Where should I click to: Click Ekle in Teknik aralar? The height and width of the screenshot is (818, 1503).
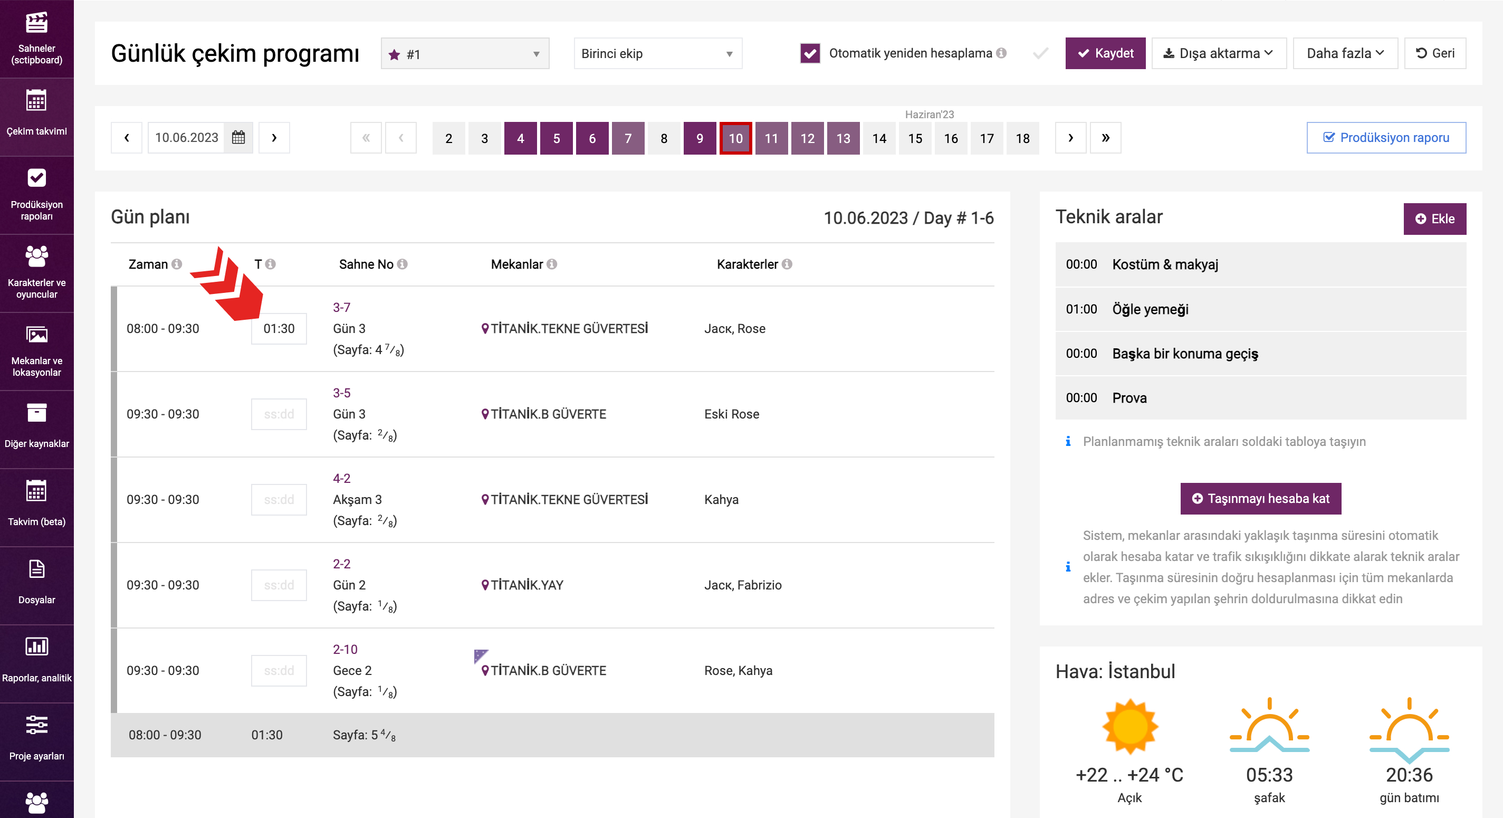click(1434, 219)
